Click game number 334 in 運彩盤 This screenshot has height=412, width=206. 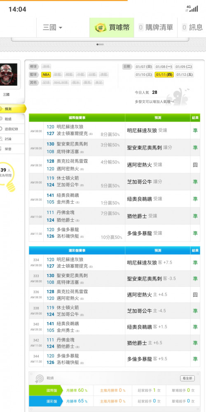point(36,260)
